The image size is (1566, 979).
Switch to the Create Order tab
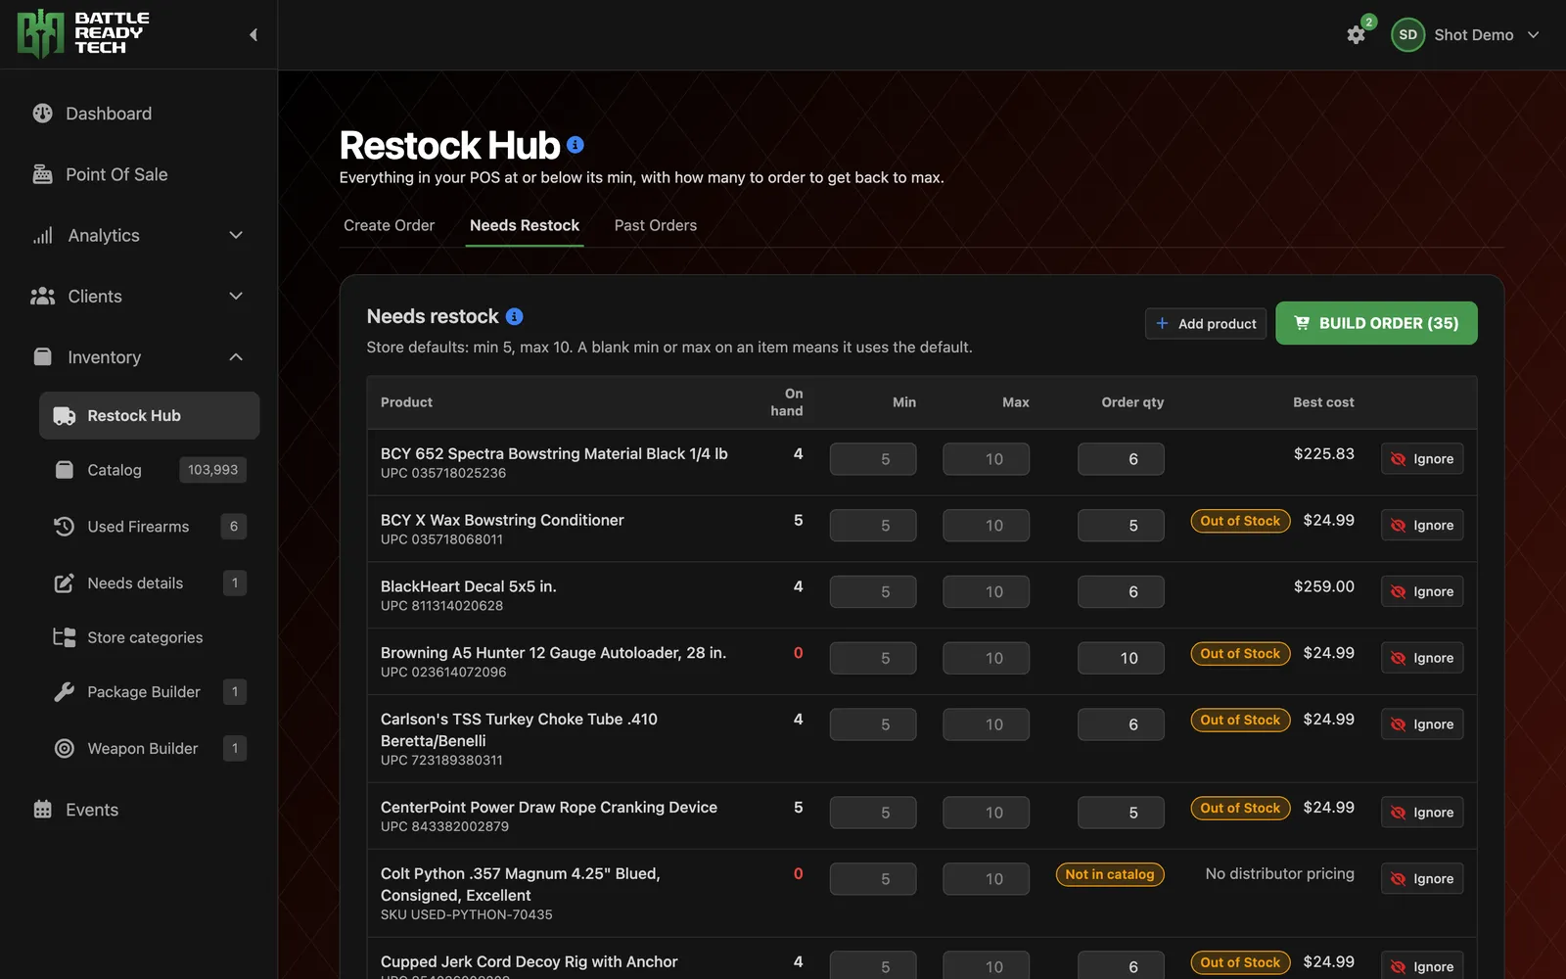pos(389,225)
